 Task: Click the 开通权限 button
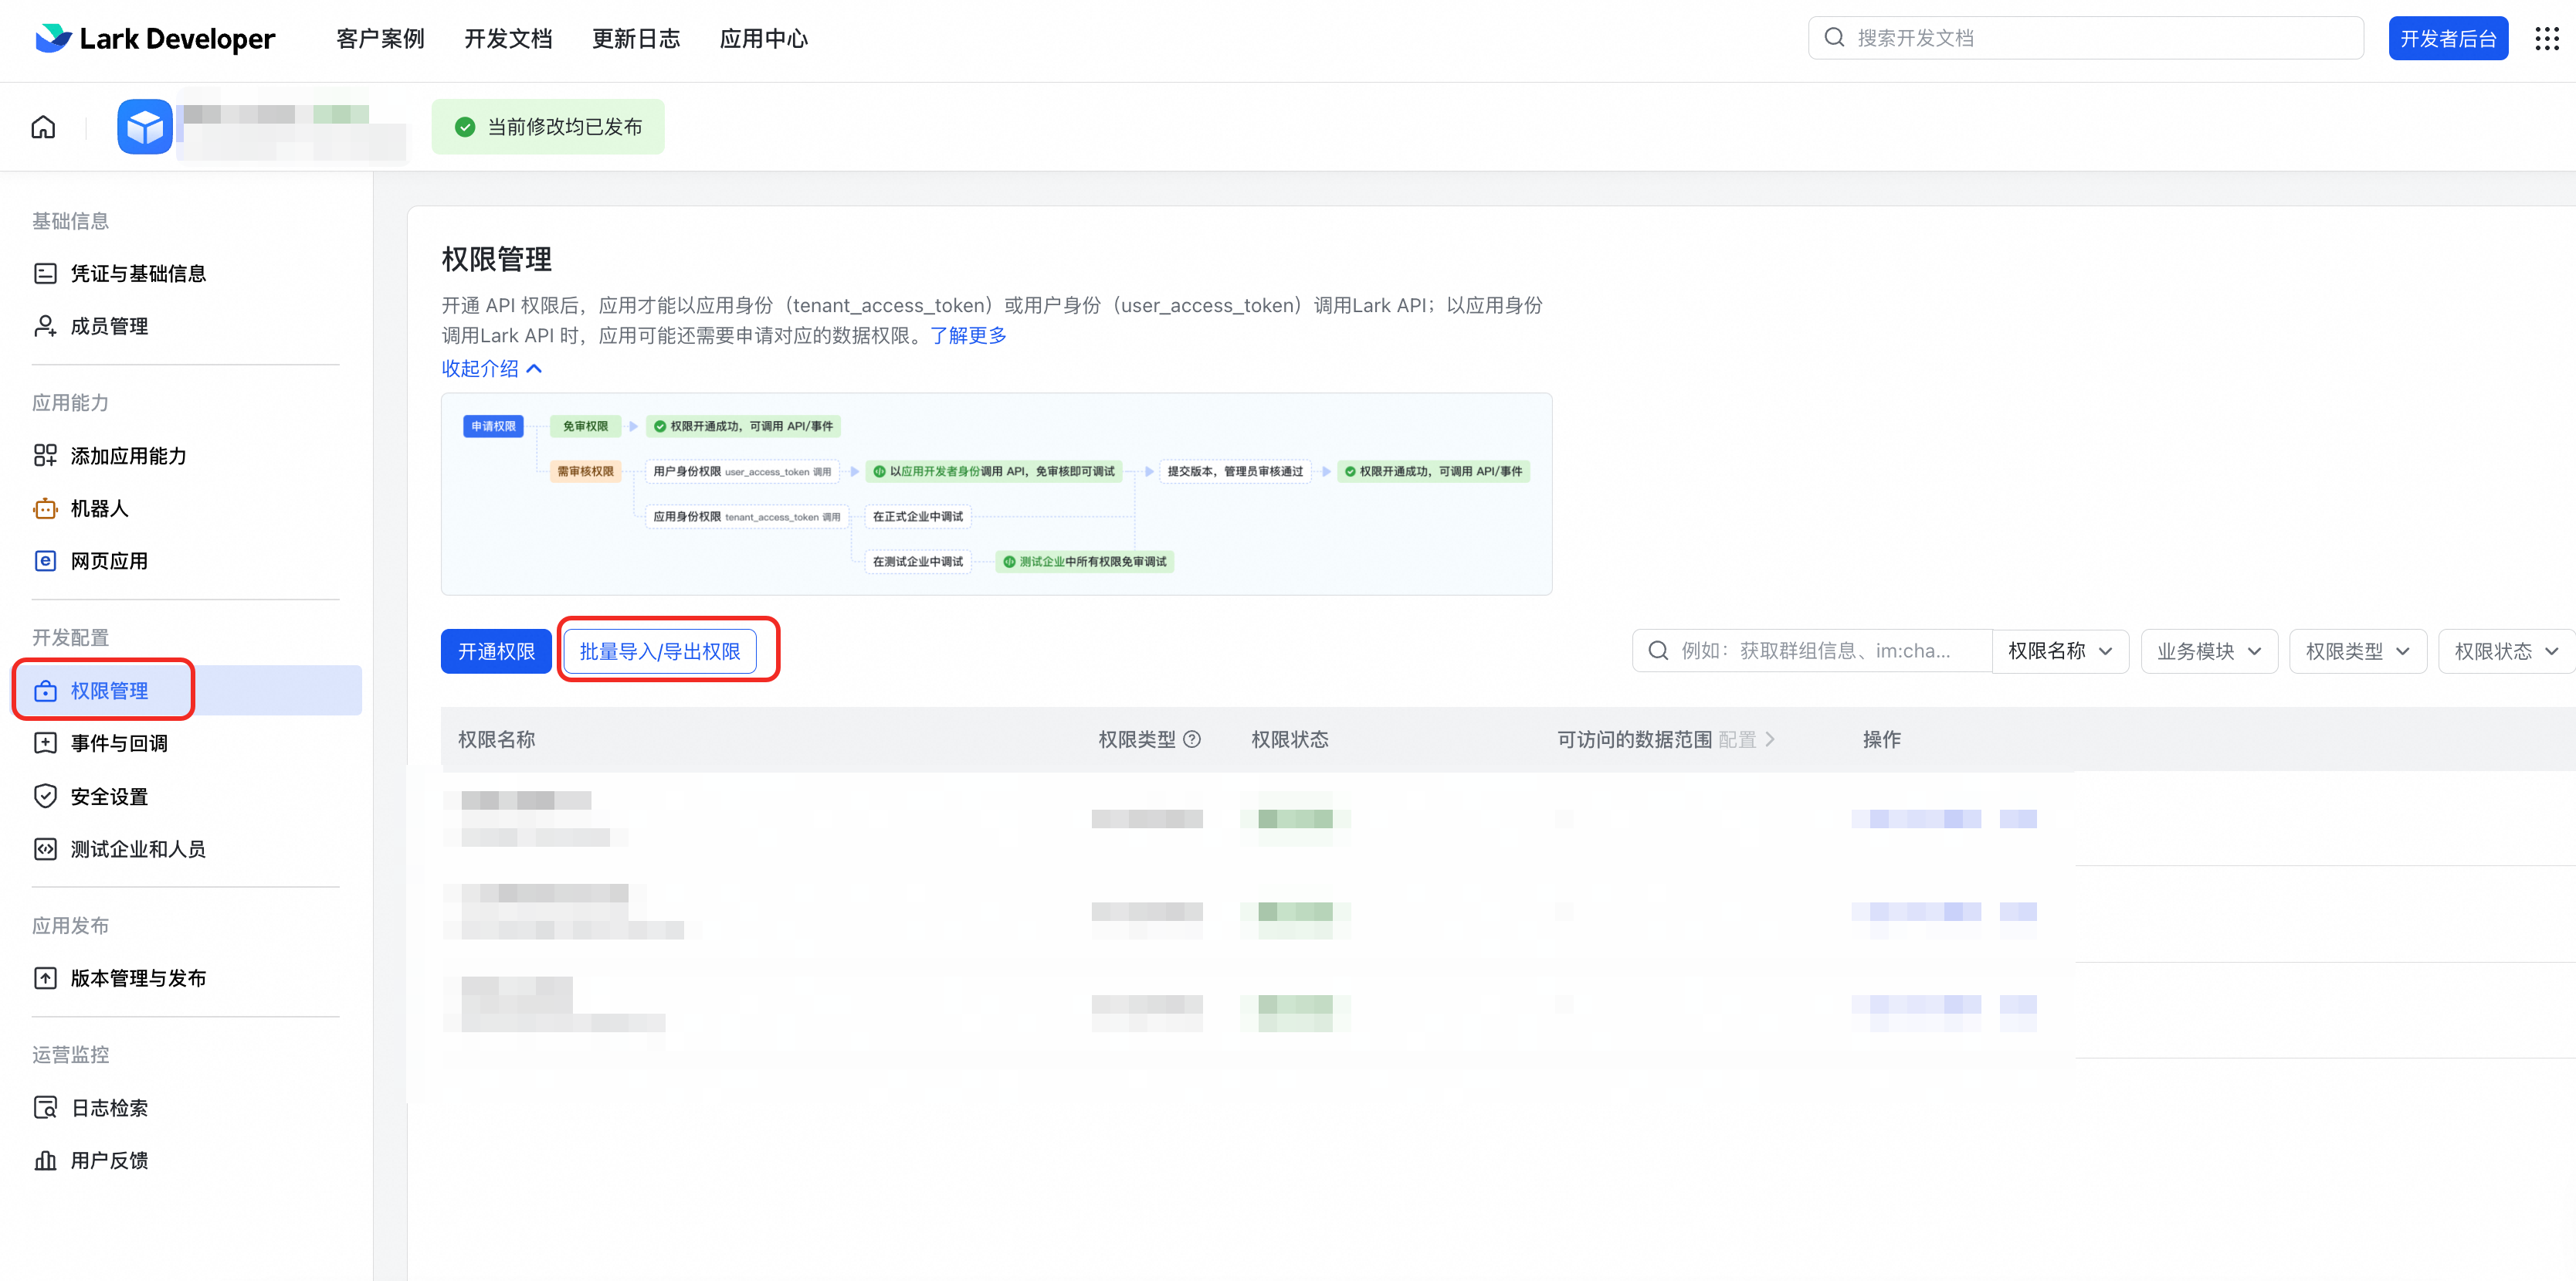click(496, 651)
